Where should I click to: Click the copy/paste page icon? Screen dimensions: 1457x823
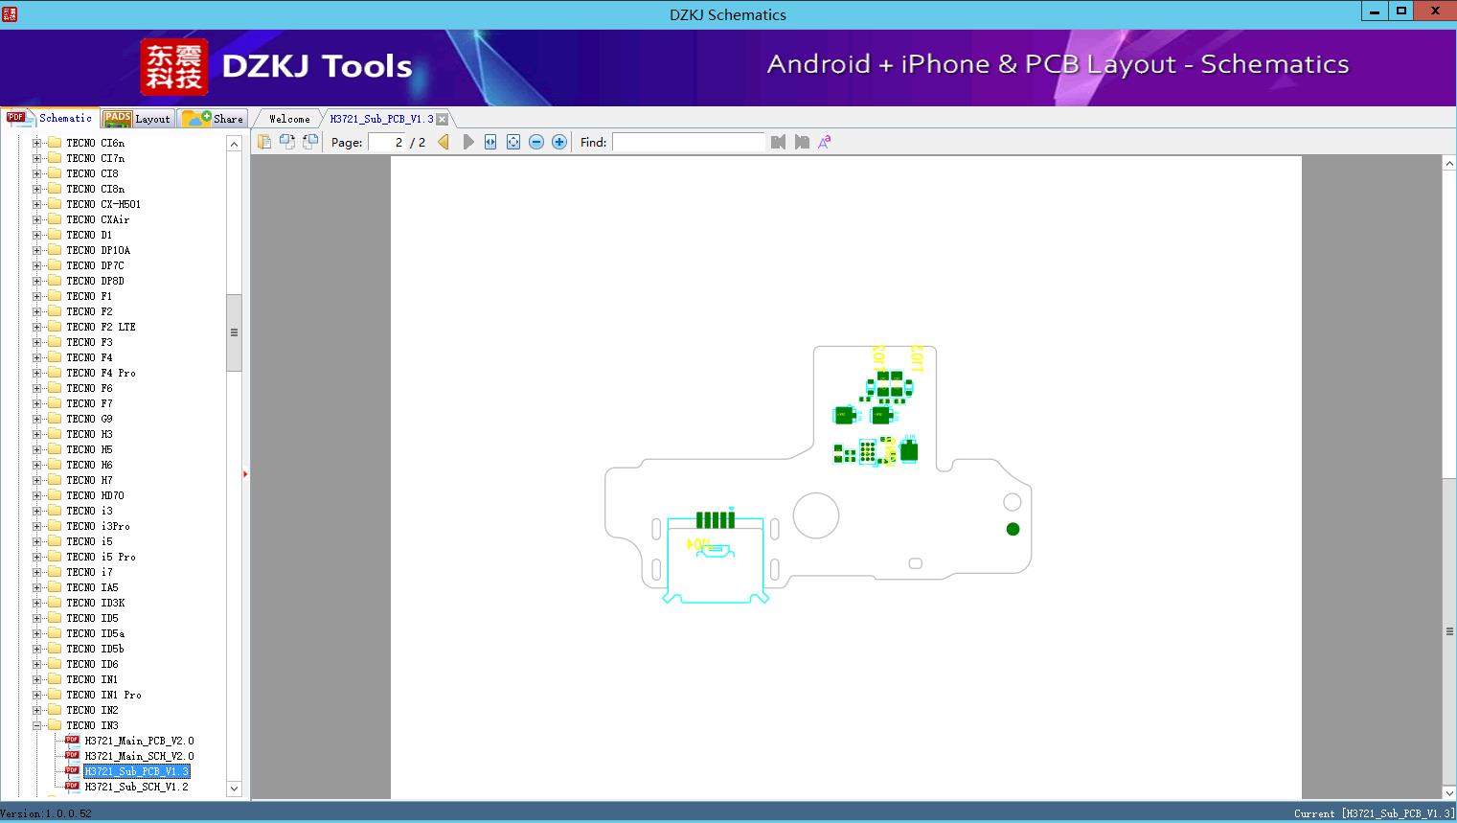(264, 142)
